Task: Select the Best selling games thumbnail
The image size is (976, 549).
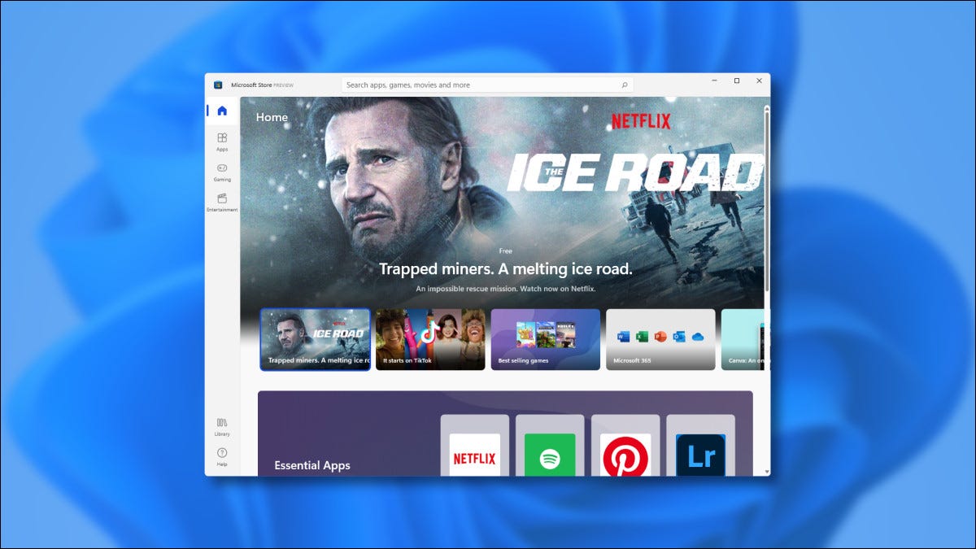Action: click(x=546, y=339)
